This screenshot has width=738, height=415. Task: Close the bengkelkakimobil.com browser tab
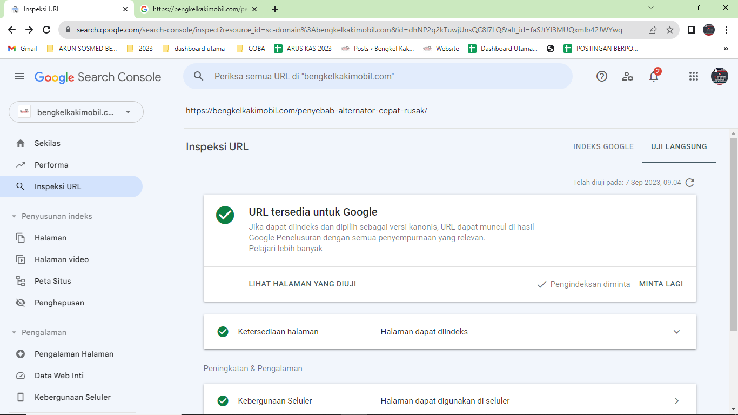[x=254, y=9]
